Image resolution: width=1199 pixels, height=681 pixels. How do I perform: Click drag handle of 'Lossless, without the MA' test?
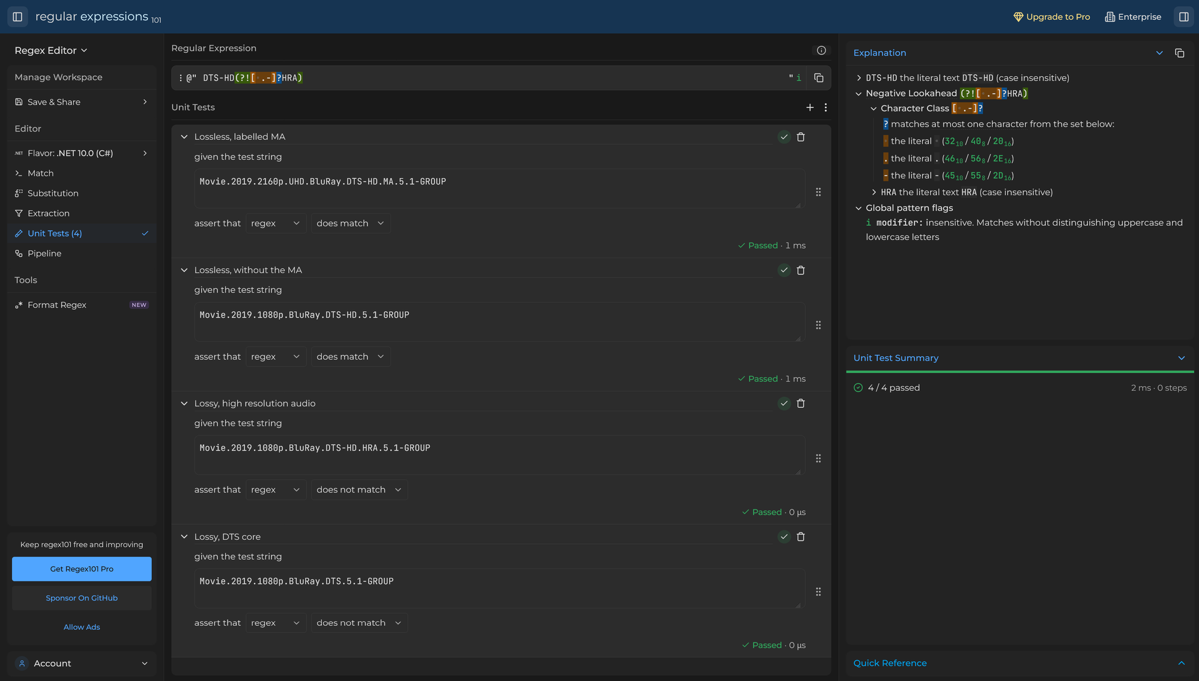[818, 325]
